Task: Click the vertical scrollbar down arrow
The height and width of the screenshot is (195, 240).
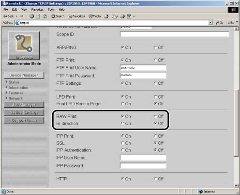Action: coord(236,186)
